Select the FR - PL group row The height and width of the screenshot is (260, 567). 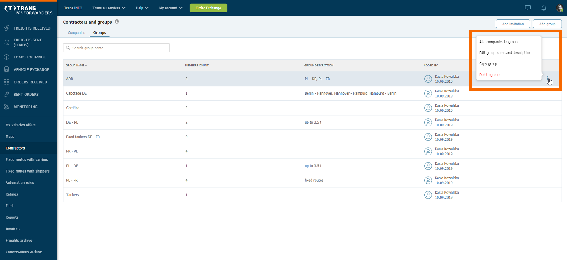(x=312, y=151)
